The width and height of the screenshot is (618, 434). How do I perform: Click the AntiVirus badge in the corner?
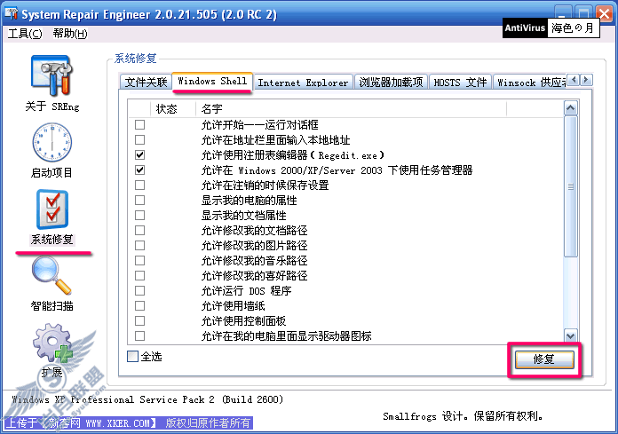[525, 28]
